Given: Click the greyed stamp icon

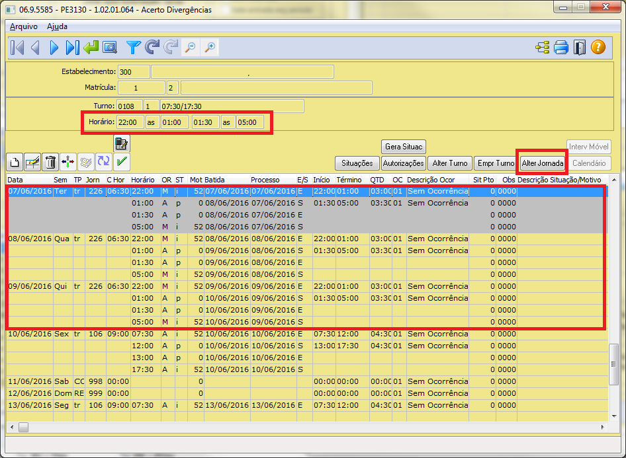Looking at the screenshot, I should [x=86, y=162].
